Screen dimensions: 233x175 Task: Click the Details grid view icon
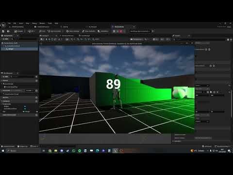tap(228, 39)
